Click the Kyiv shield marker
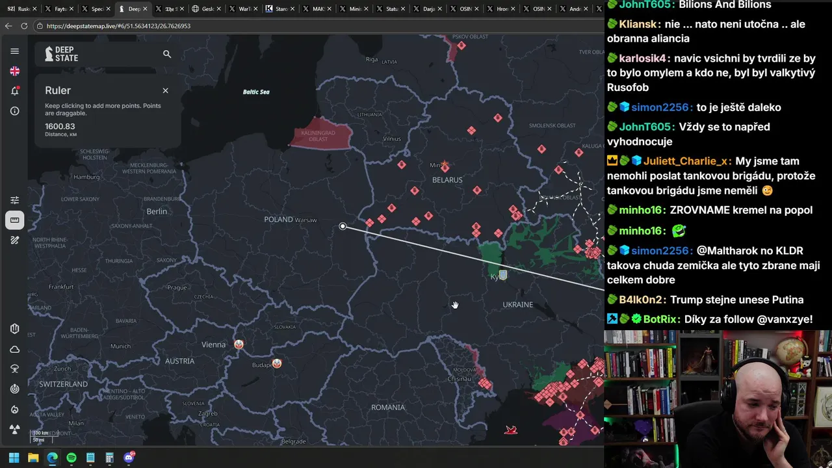The height and width of the screenshot is (468, 832). point(502,275)
